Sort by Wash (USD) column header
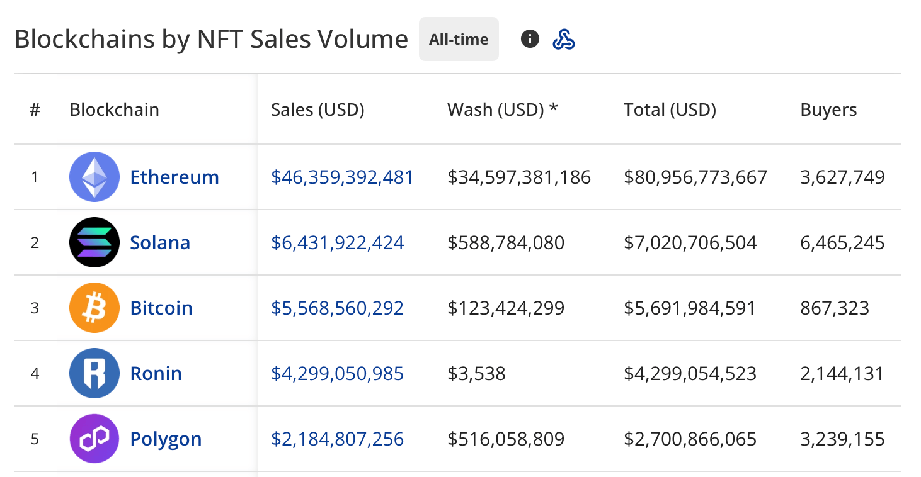Screen dimensions: 921x477 click(x=502, y=109)
